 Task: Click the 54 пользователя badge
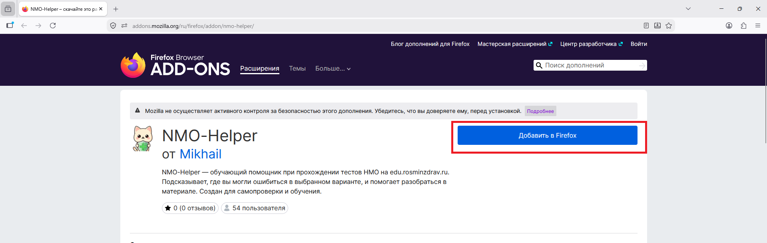255,208
